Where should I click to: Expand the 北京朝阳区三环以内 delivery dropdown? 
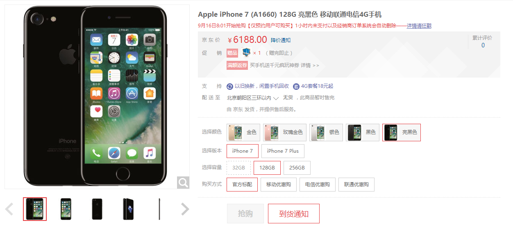tap(253, 98)
